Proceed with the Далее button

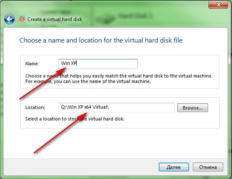(x=174, y=167)
